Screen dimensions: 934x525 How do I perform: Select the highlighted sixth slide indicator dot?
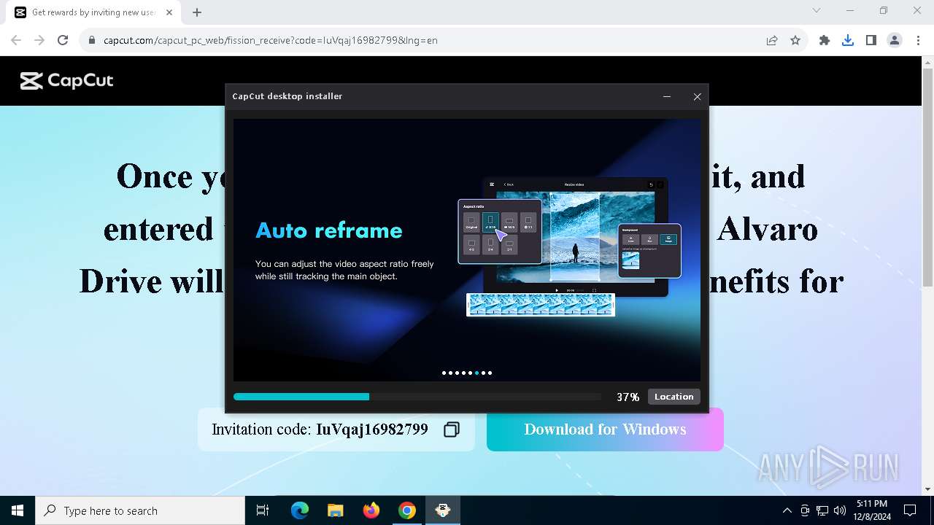(476, 373)
